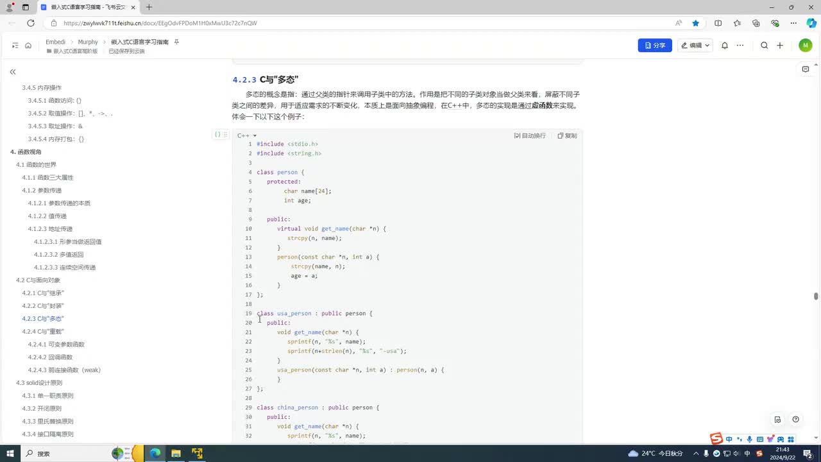Open the help question mark button
Image resolution: width=821 pixels, height=462 pixels.
coord(795,420)
